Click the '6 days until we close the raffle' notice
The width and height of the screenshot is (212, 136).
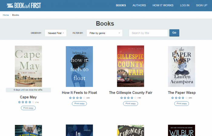tap(28, 90)
